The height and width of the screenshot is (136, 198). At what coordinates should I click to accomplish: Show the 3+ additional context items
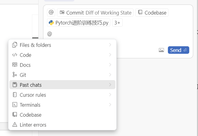click(117, 23)
